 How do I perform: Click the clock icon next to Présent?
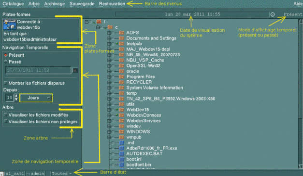tap(273, 14)
